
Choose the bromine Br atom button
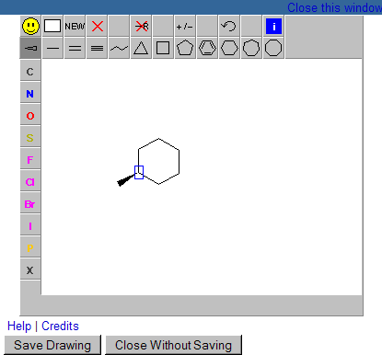pos(30,203)
